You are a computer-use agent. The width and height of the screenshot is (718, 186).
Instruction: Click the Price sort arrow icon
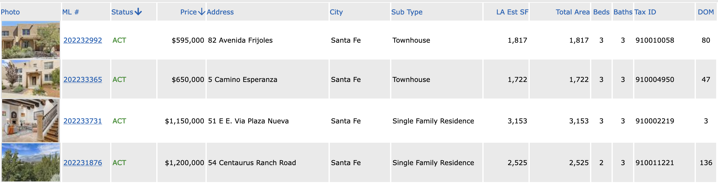pyautogui.click(x=202, y=12)
